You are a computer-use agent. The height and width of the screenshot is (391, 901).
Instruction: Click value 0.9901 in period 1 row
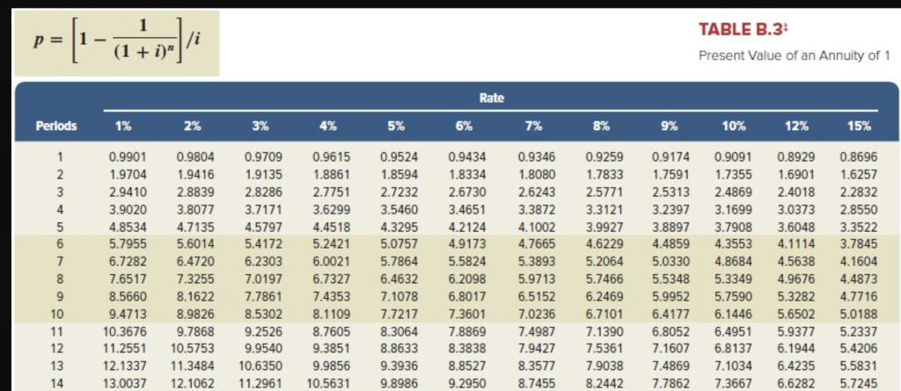(128, 156)
